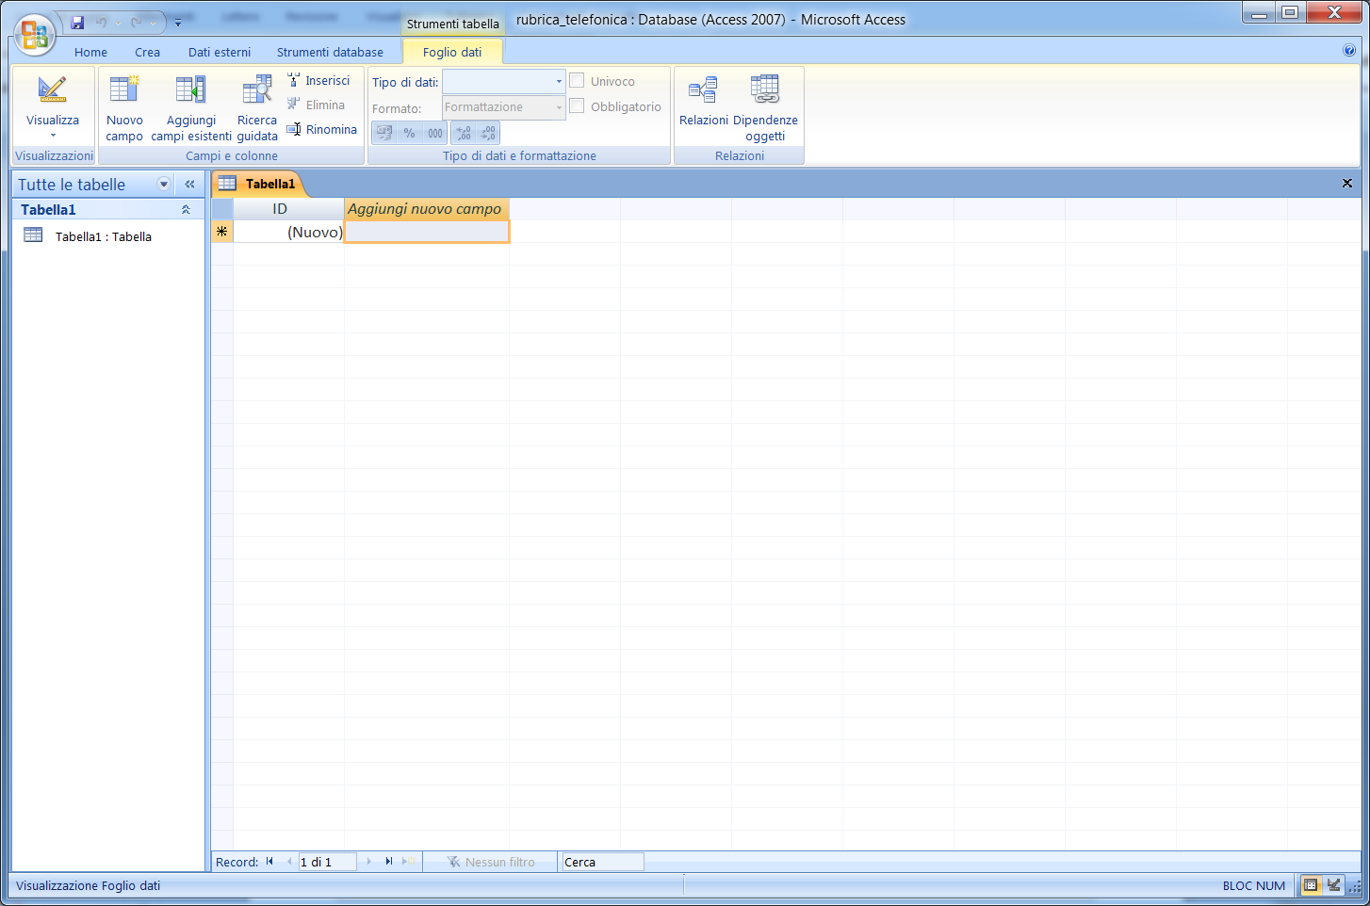This screenshot has width=1370, height=906.
Task: Undo the last action in quick access toolbar
Action: pos(101,23)
